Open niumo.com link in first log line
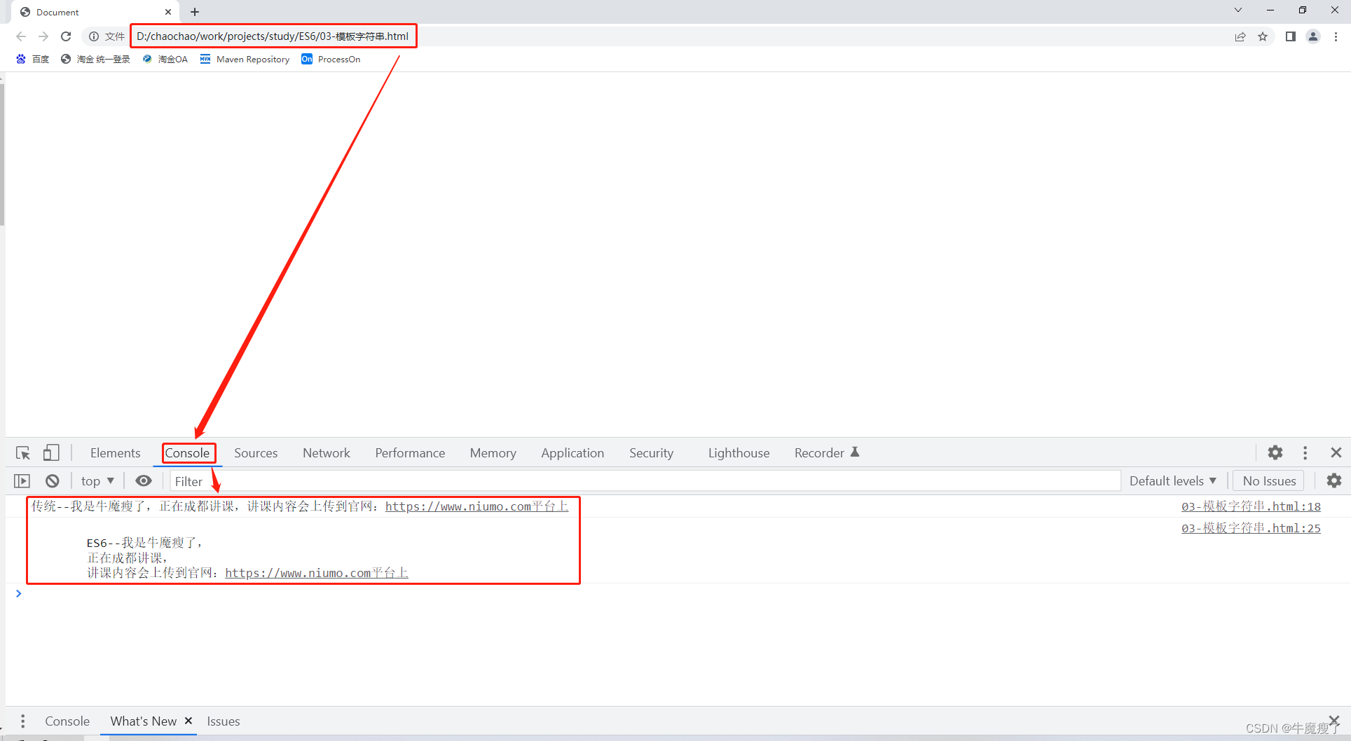The width and height of the screenshot is (1351, 741). 476,506
